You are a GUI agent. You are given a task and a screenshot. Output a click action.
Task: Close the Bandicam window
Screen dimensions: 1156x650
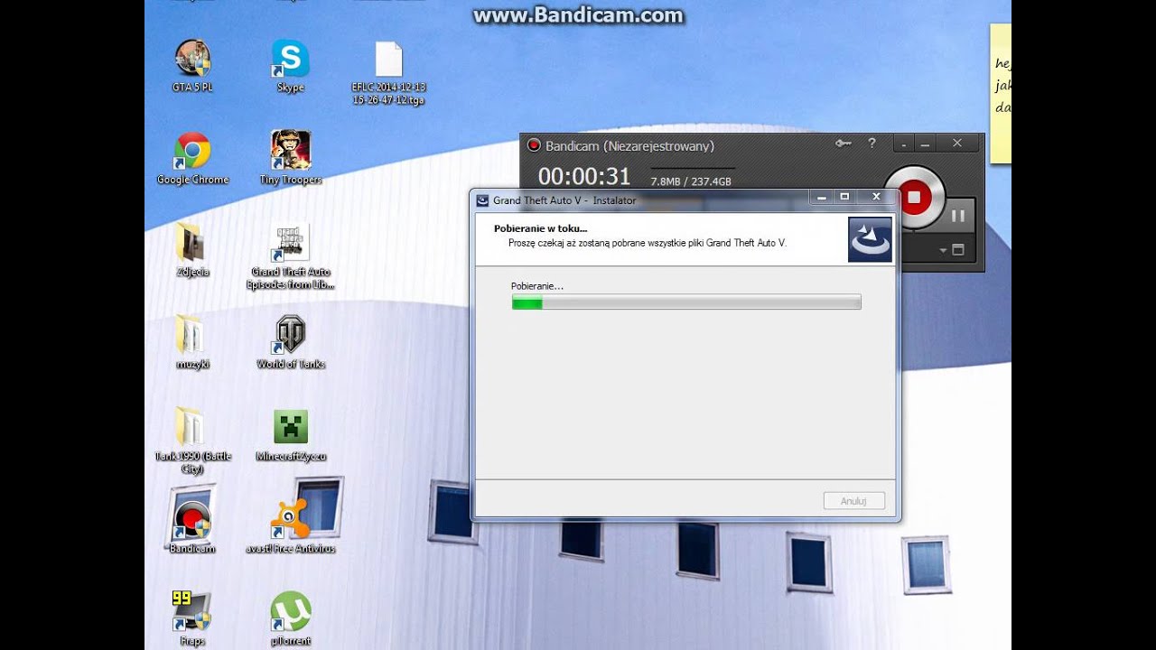957,144
